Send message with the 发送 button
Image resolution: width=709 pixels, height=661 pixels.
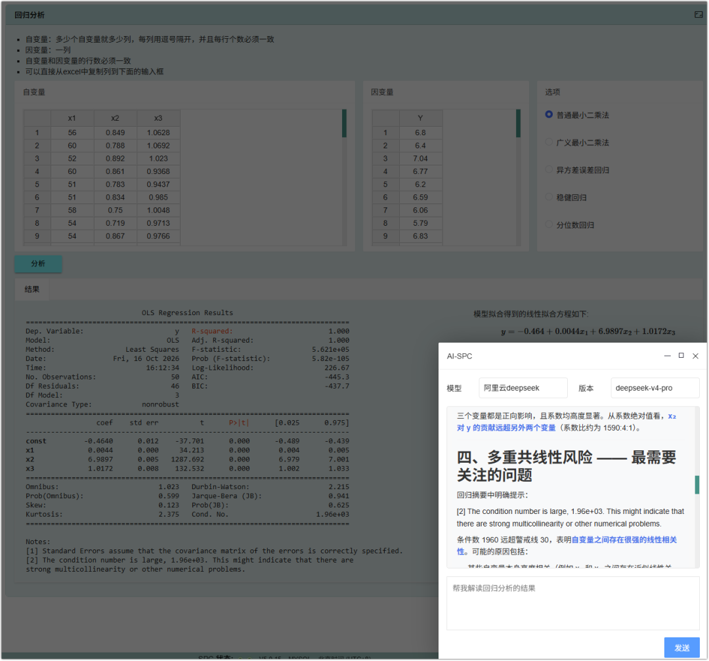(681, 647)
